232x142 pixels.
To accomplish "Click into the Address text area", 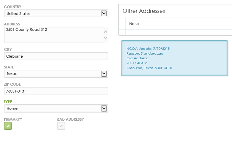I will (52, 35).
